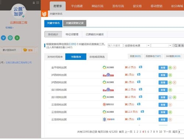Click the 云源加固 round logo
This screenshot has height=139, width=184.
tap(18, 12)
